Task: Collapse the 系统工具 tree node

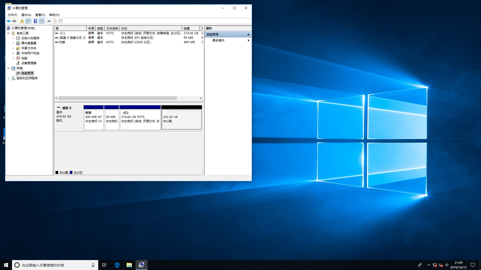Action: coord(9,33)
